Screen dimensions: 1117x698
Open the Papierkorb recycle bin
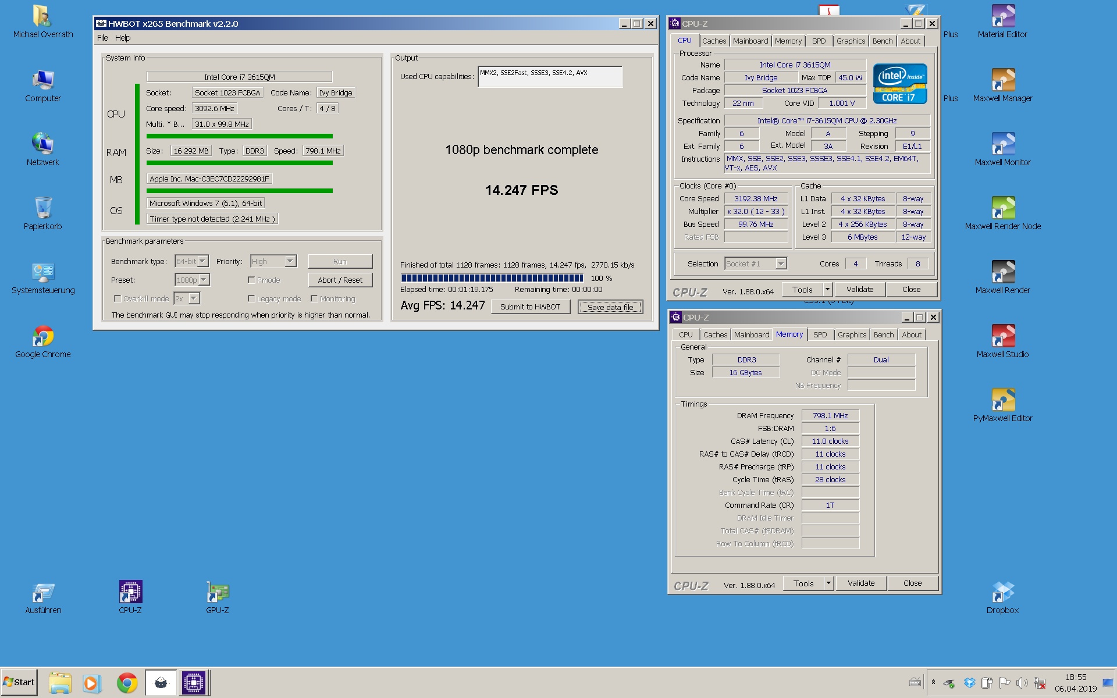(43, 213)
